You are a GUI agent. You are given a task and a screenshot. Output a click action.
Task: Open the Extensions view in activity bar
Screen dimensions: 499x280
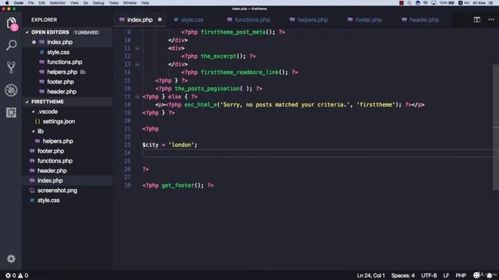(12, 112)
